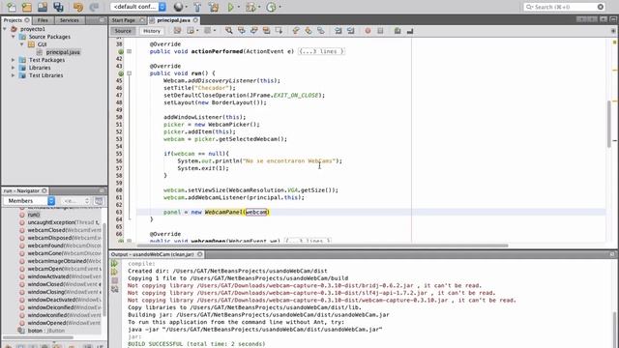Click the Undo toolbar icon

coord(78,7)
